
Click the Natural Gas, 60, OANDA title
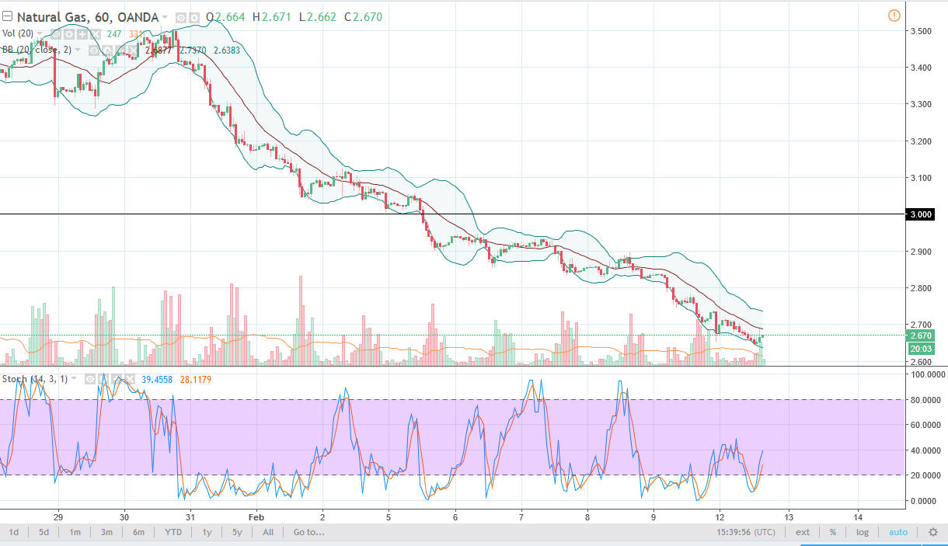pos(88,16)
